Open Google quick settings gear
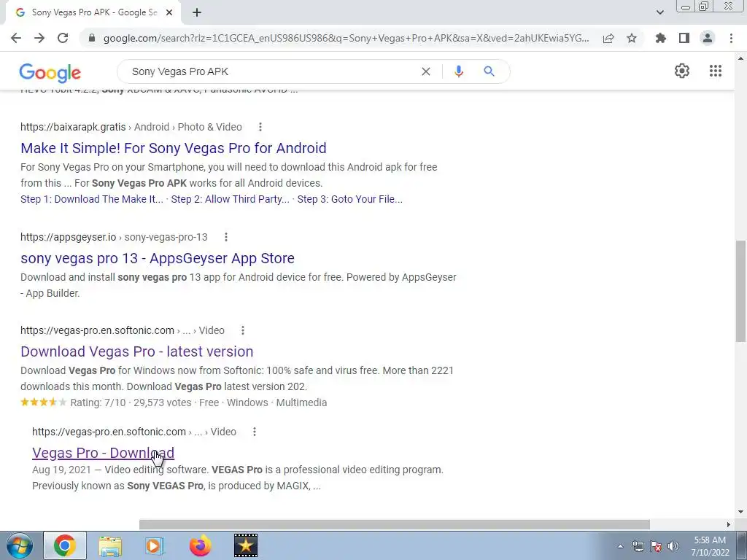Image resolution: width=747 pixels, height=560 pixels. click(682, 71)
